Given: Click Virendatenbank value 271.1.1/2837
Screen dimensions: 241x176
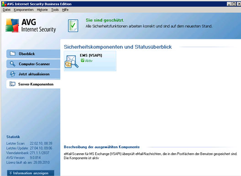Looking at the screenshot, I should (x=40, y=153).
